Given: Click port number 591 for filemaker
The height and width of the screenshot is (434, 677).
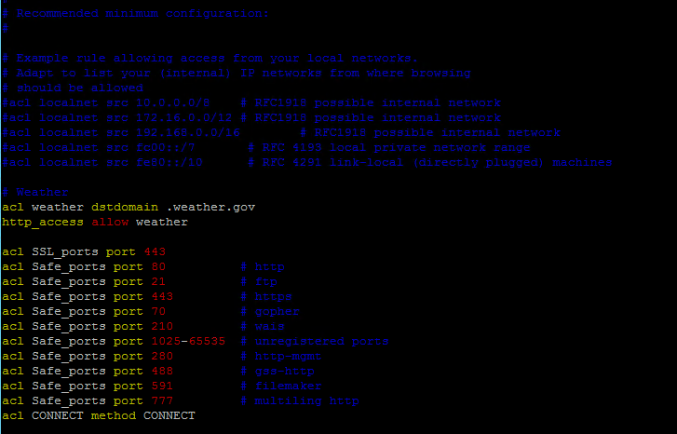Looking at the screenshot, I should (162, 386).
